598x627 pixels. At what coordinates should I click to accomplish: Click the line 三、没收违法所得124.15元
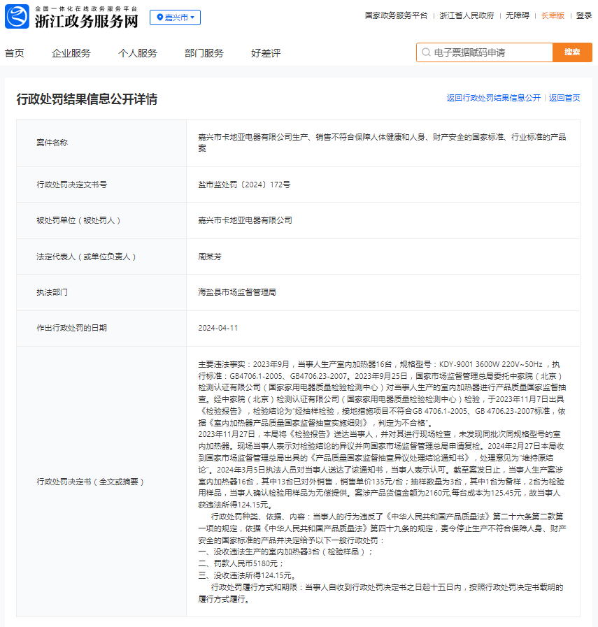point(247,576)
